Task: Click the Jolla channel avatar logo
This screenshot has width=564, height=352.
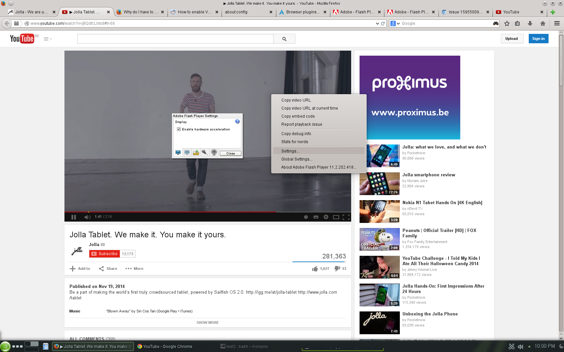Action: point(77,251)
